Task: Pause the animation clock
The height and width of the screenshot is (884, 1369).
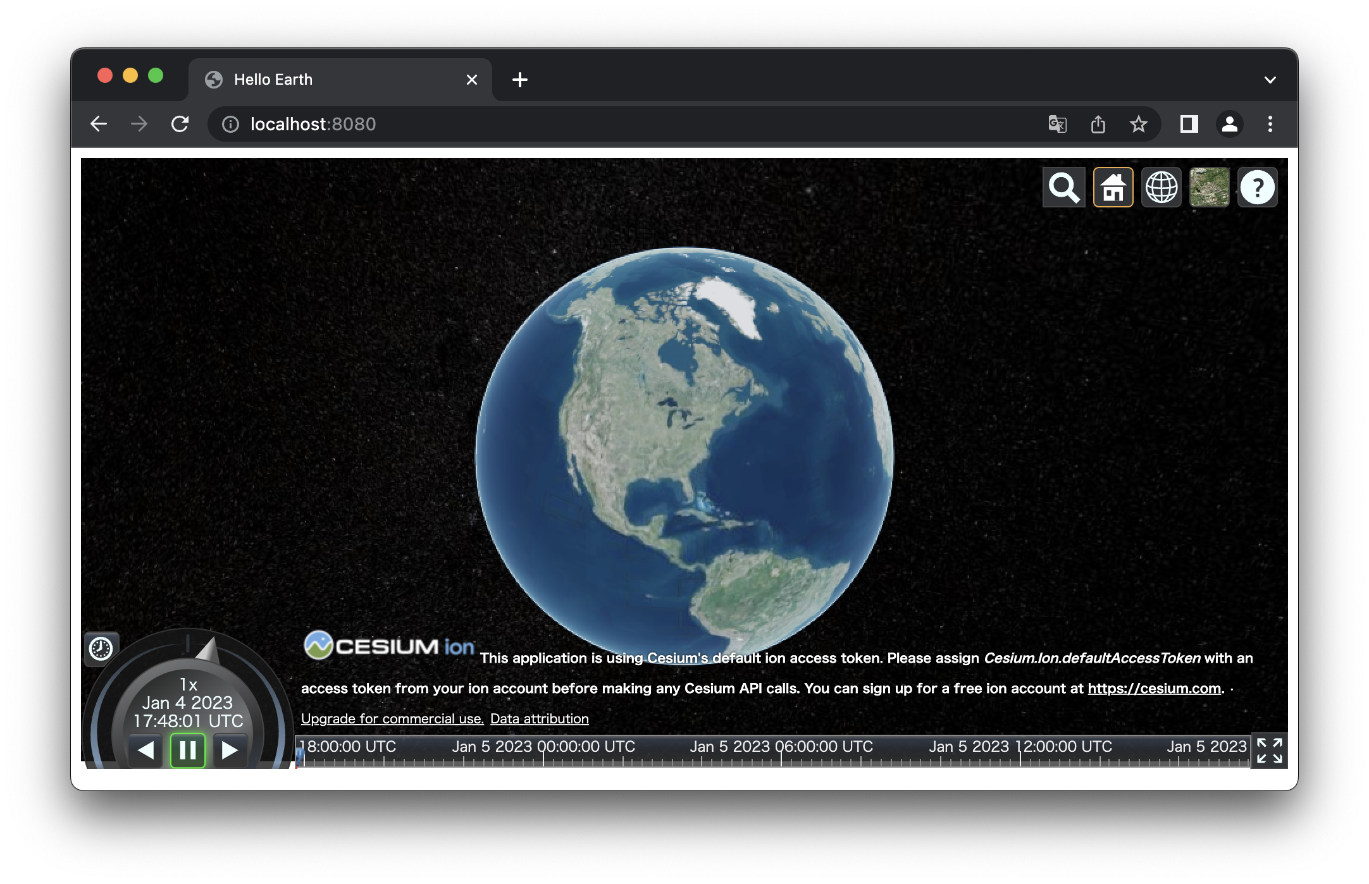Action: (188, 750)
